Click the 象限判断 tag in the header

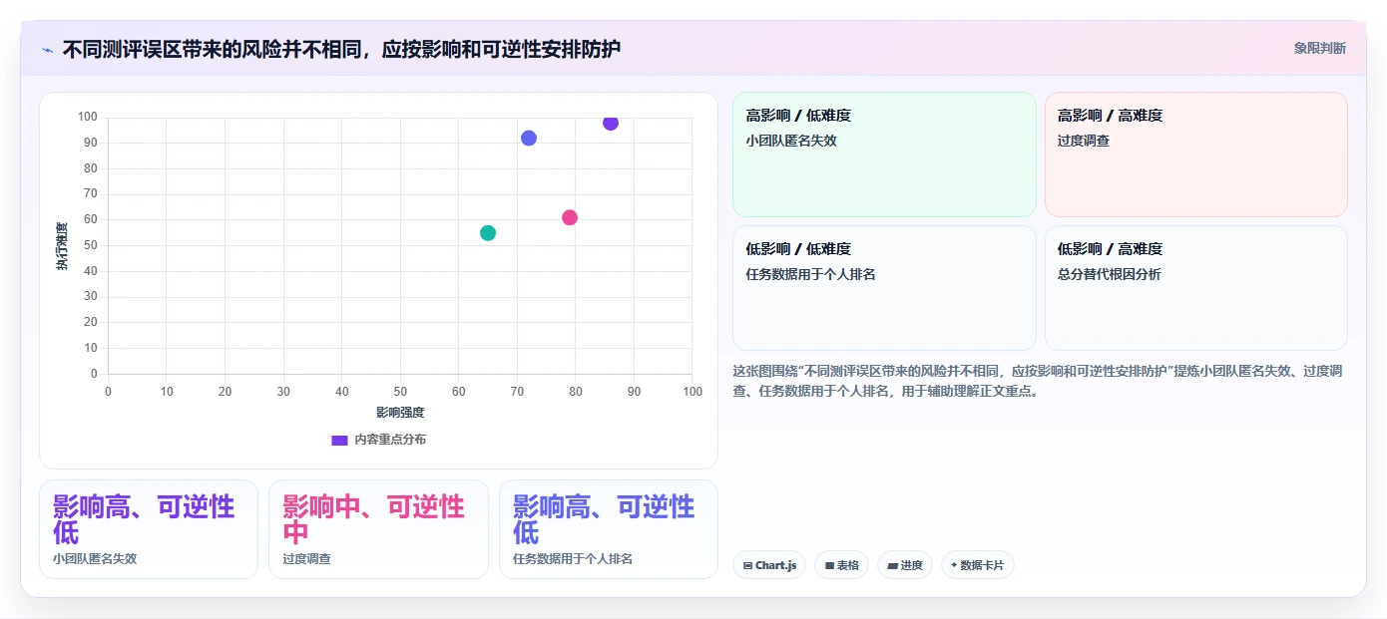point(1319,48)
